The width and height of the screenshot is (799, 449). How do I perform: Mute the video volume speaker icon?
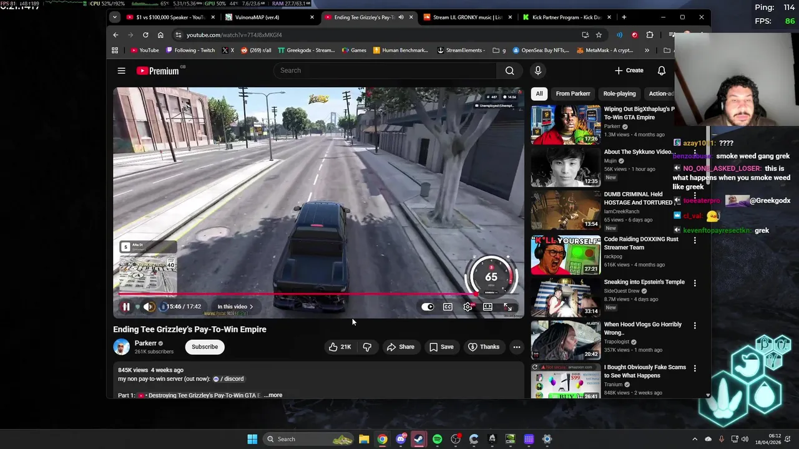tap(148, 307)
